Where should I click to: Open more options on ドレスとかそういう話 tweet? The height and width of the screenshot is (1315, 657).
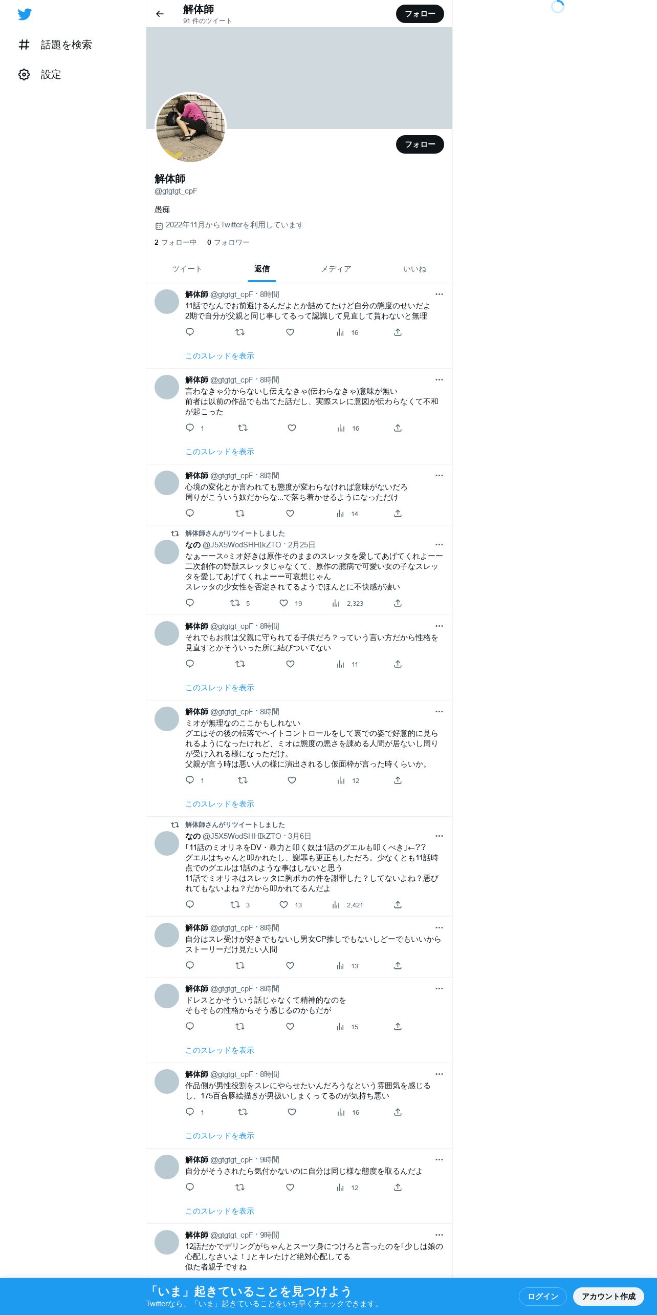439,989
